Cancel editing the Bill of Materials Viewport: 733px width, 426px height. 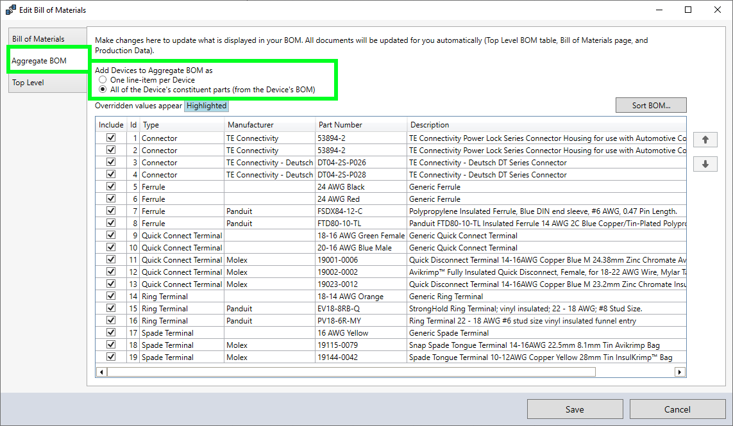[677, 409]
